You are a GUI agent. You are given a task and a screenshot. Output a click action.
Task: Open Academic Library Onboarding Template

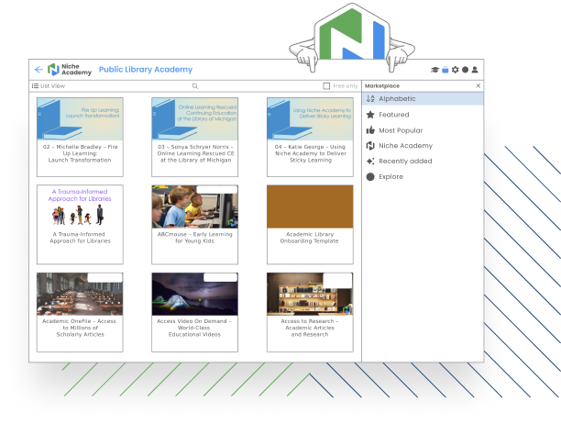pos(309,219)
